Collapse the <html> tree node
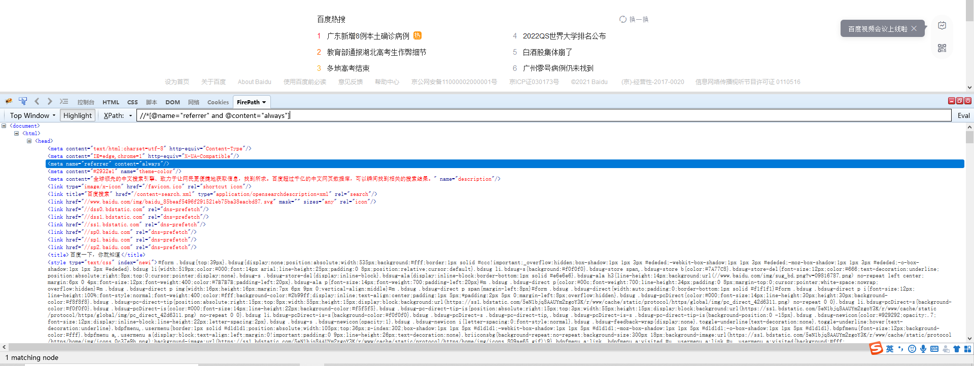This screenshot has height=366, width=974. 17,134
